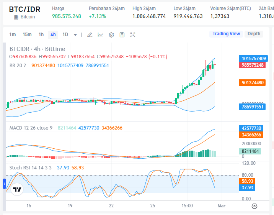274x215 pixels.
Task: Select the drawing pencil tool icon
Action: 90,35
